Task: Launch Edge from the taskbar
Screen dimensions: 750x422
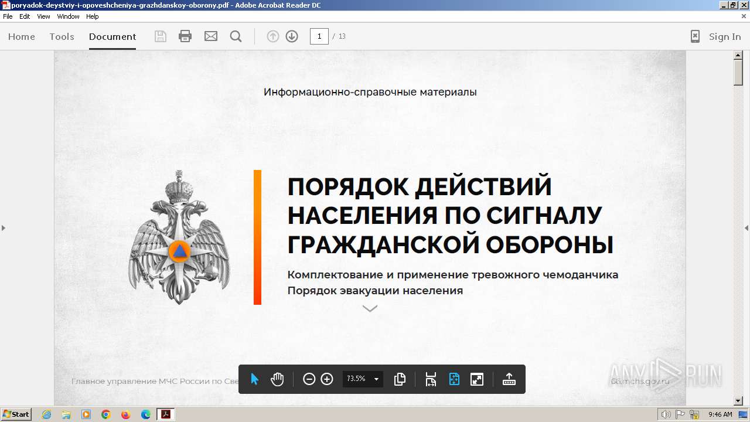Action: click(146, 414)
